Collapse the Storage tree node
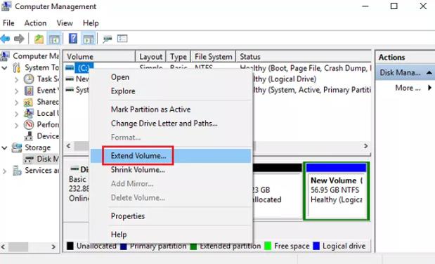The width and height of the screenshot is (435, 264). (4, 148)
